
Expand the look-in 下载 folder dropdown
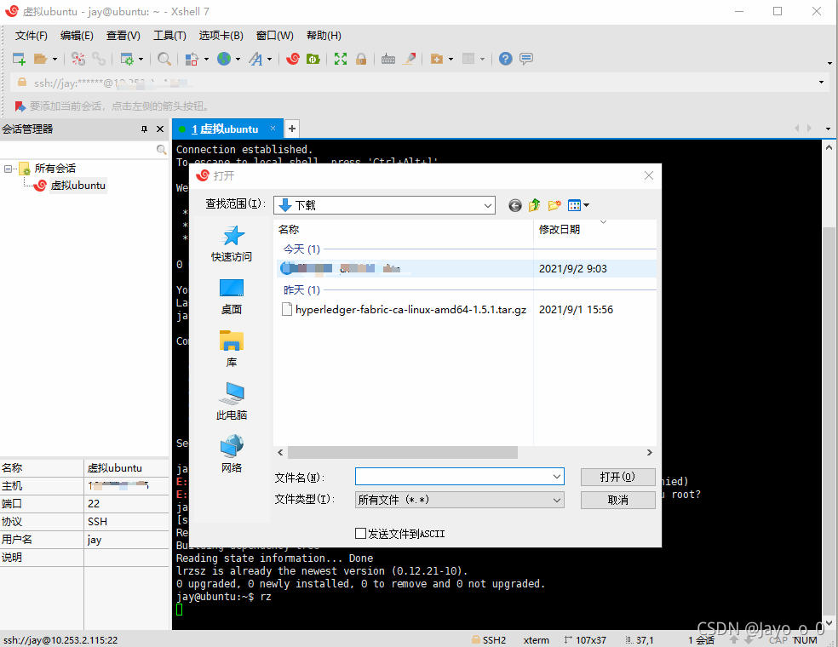point(487,205)
